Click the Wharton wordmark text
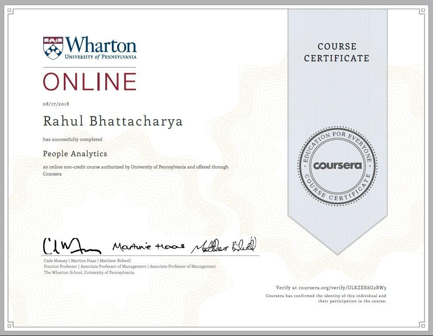Viewport: 433px width, 336px height. pyautogui.click(x=101, y=44)
